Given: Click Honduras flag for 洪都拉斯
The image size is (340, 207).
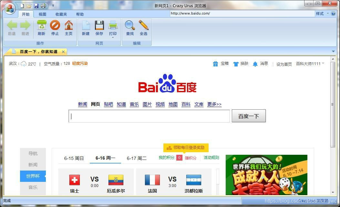Looking at the screenshot, I should [194, 180].
